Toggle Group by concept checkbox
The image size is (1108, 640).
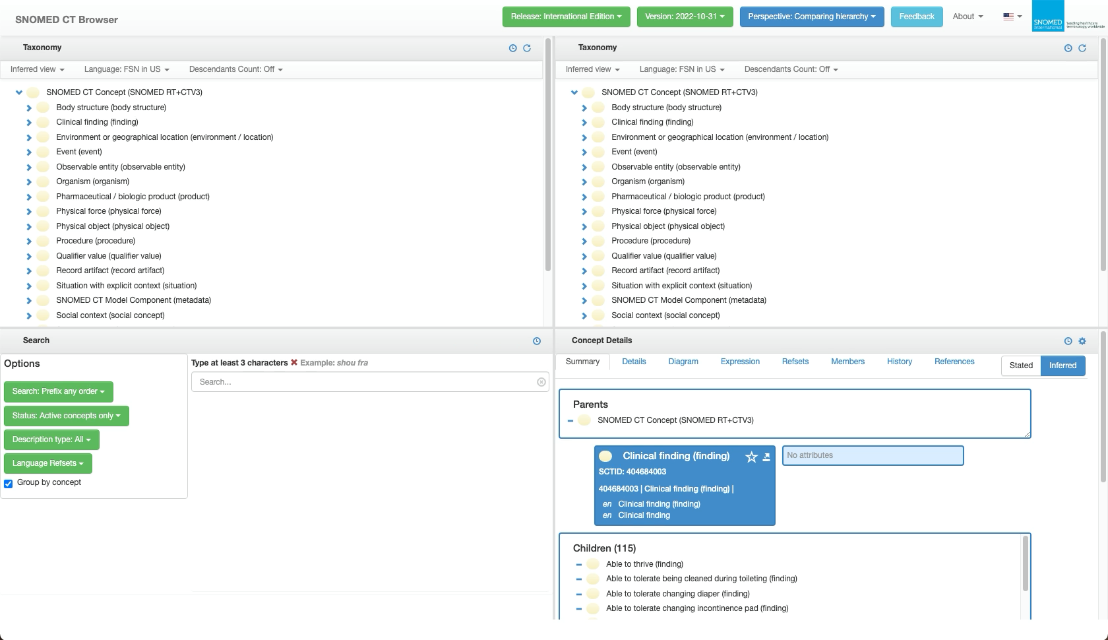click(x=9, y=484)
